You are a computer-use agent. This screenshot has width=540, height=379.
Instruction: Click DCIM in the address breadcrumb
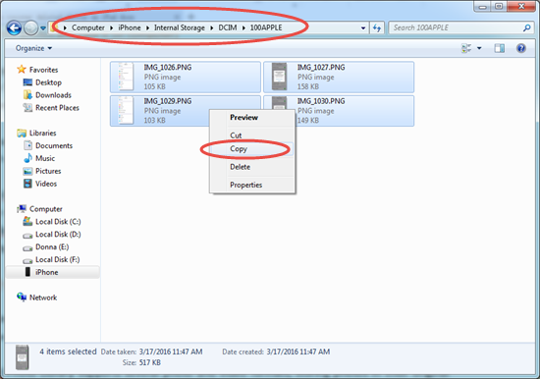[228, 27]
